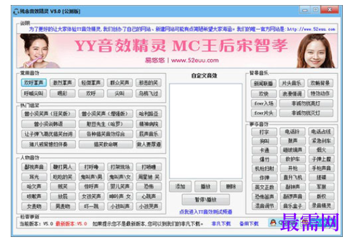Play the 欢呼掌声 sound effect
Viewport: 351px width, 242px height.
pyautogui.click(x=34, y=83)
